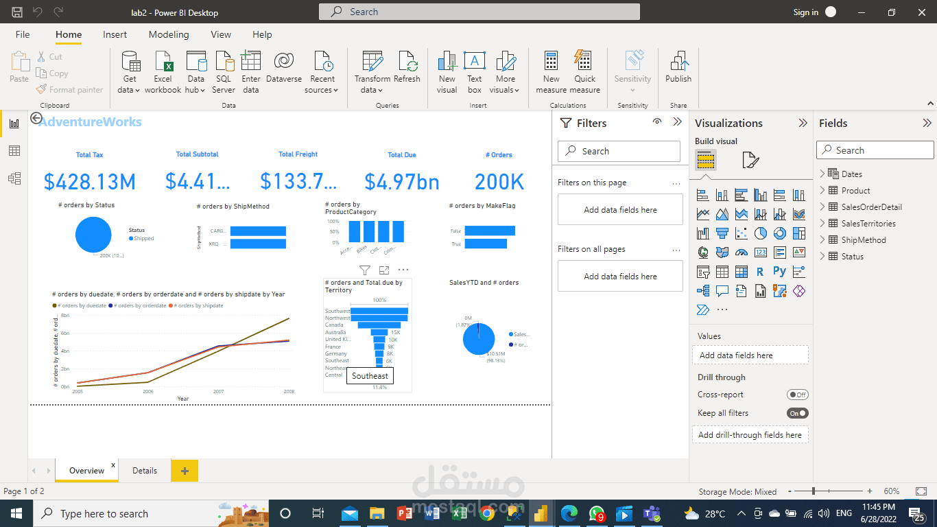This screenshot has height=527, width=937.
Task: Click the Publish button
Action: [x=678, y=67]
